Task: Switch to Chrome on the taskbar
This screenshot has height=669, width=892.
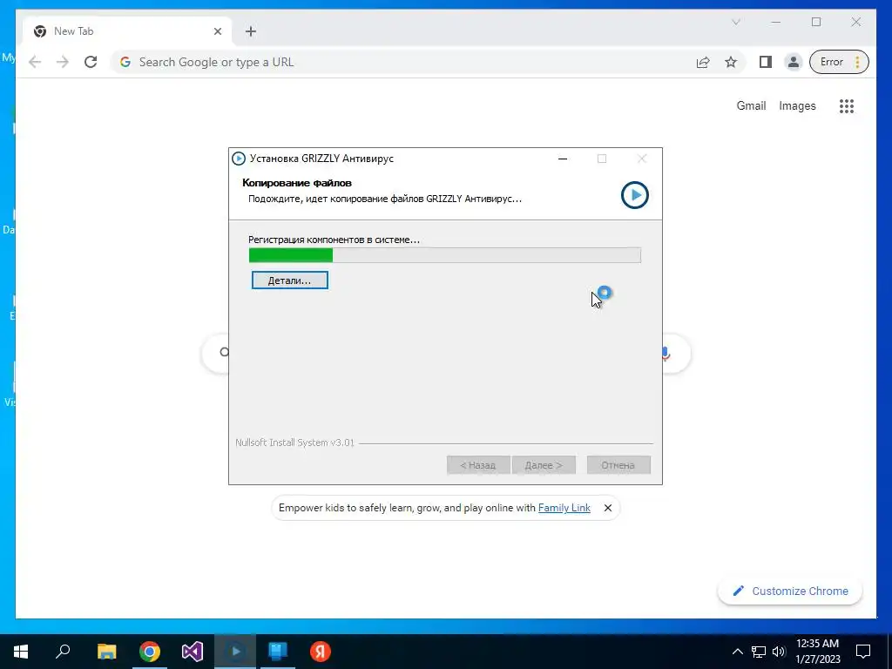Action: (150, 652)
